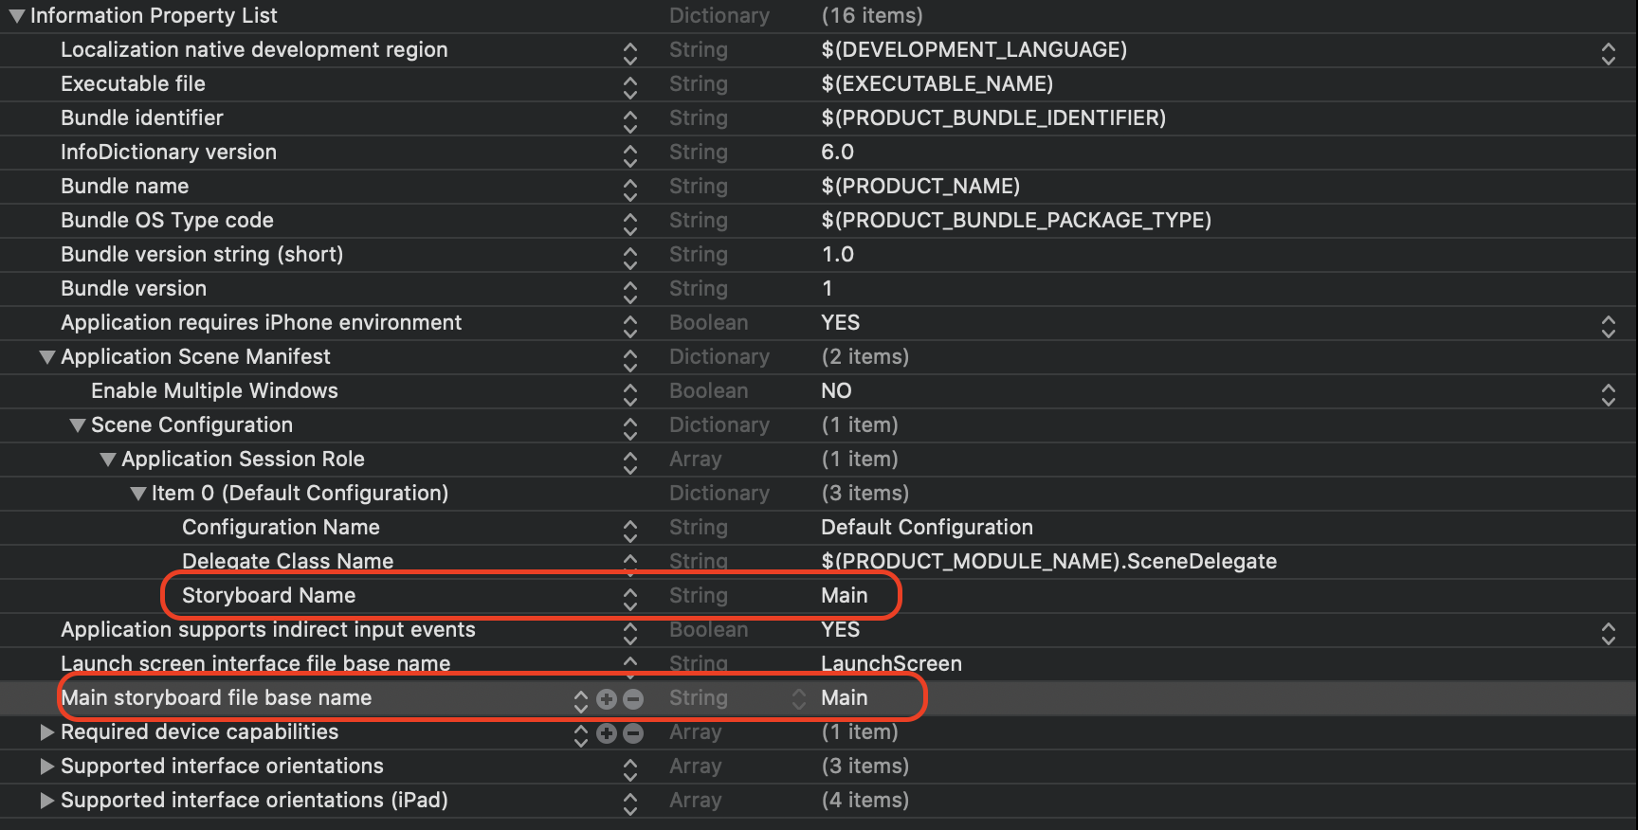
Task: Open key stepper for Bundle version row
Action: [630, 292]
